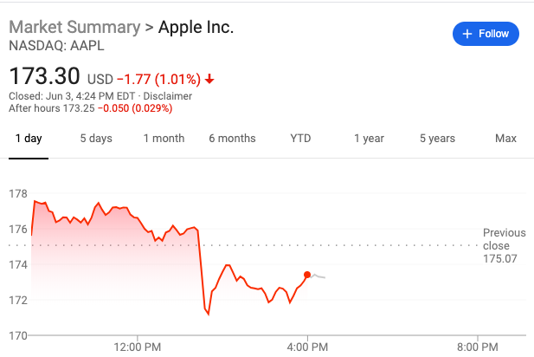This screenshot has height=357, width=534.
Task: Select the YTD tab
Action: 300,139
